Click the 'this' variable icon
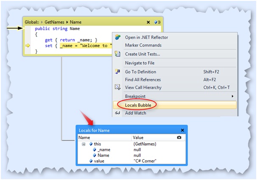The image size is (257, 180). pyautogui.click(x=91, y=144)
